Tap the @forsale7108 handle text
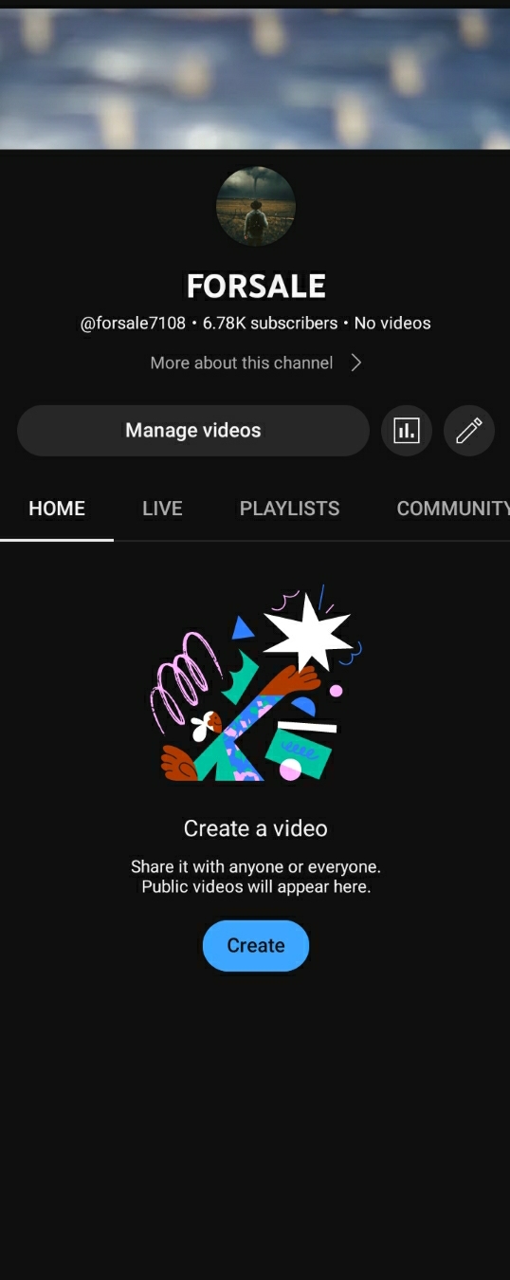Screen dimensions: 510x1280 click(133, 324)
